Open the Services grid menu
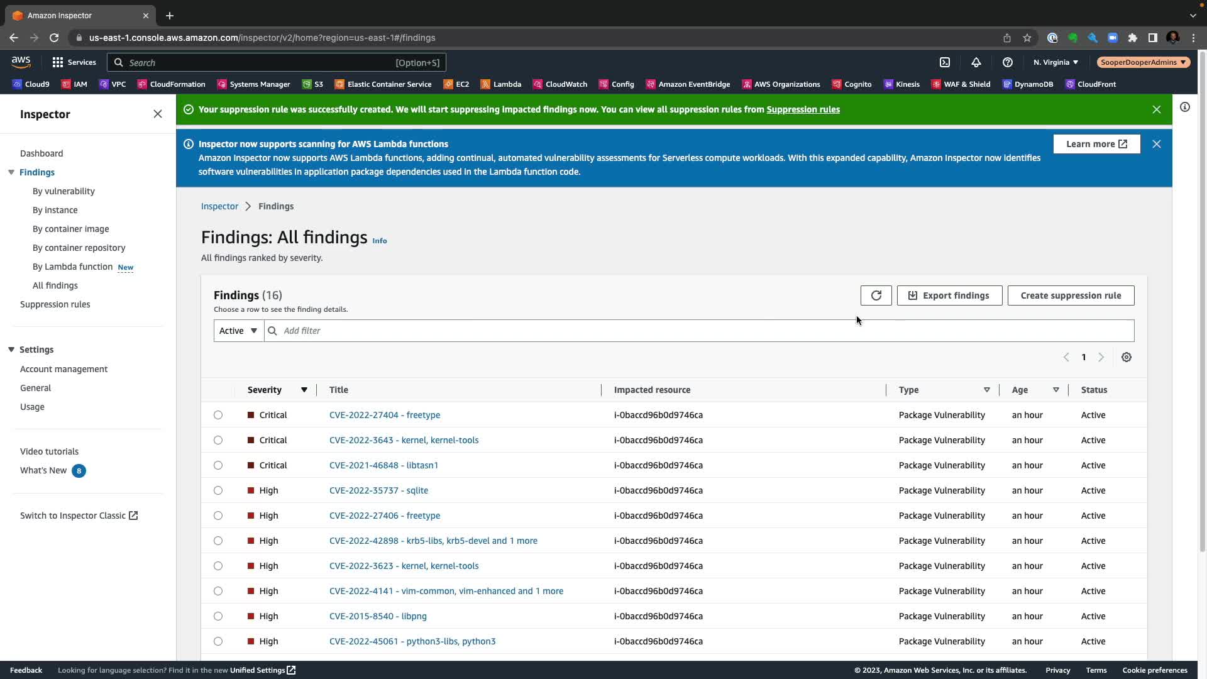Image resolution: width=1207 pixels, height=679 pixels. 74,62
